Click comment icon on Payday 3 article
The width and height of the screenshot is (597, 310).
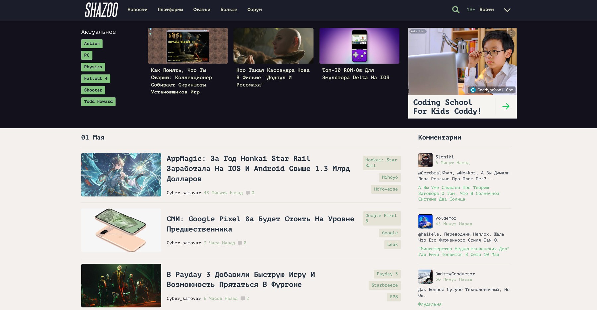243,299
